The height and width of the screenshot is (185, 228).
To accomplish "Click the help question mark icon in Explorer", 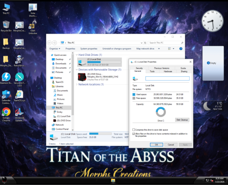I will (181, 49).
